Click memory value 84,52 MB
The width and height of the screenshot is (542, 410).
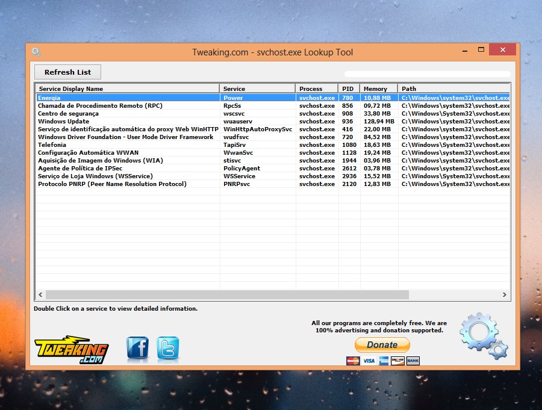click(377, 137)
